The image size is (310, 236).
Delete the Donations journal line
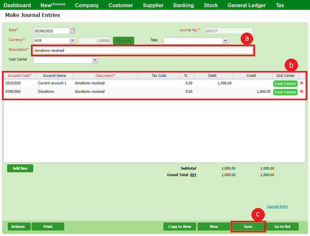tap(302, 91)
